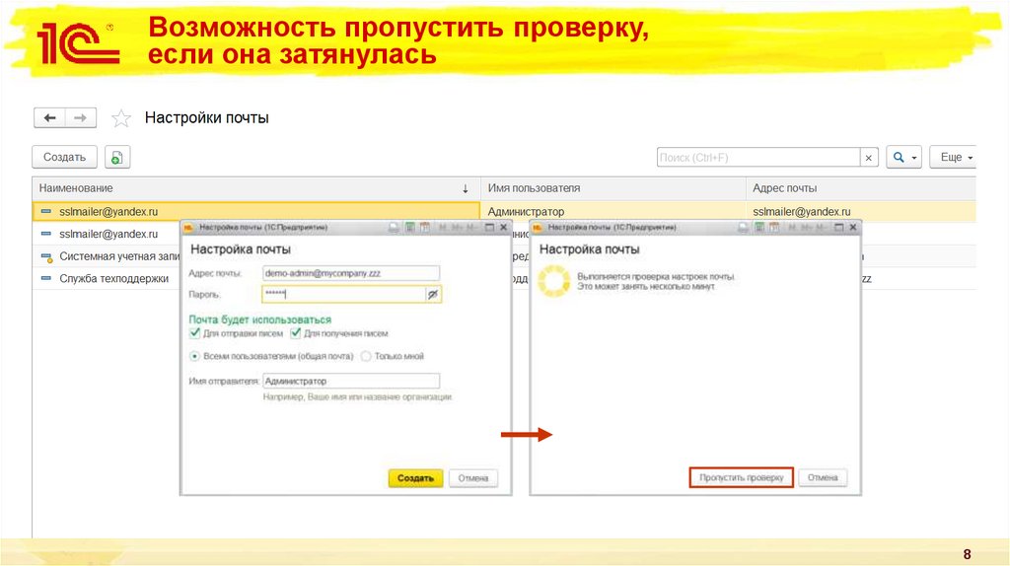Click 1C logo icon in left dialog title
Screen dimensions: 1010x566
tap(188, 228)
